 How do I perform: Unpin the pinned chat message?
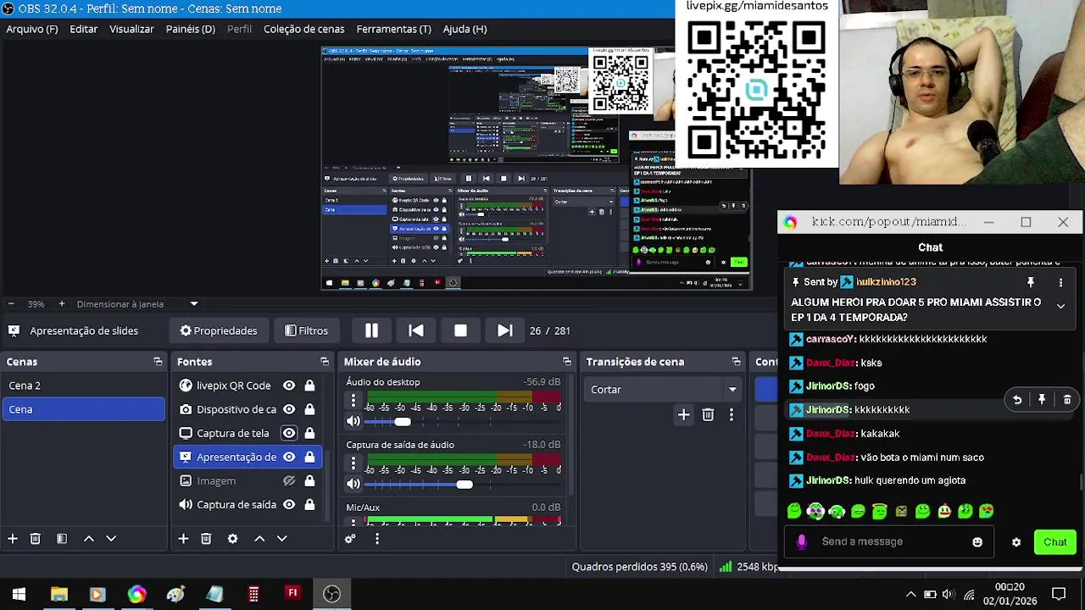1031,282
